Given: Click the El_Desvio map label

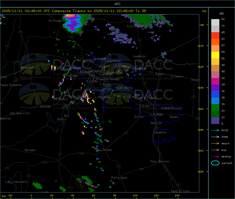Looking at the screenshot, I should click(61, 99).
